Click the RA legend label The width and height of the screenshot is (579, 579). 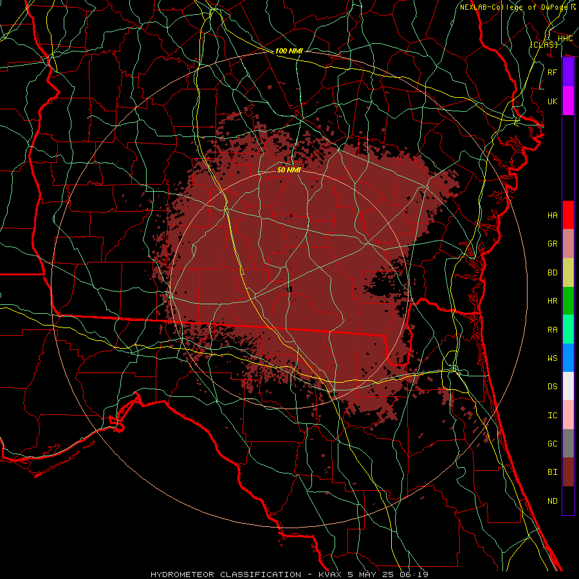(x=553, y=330)
